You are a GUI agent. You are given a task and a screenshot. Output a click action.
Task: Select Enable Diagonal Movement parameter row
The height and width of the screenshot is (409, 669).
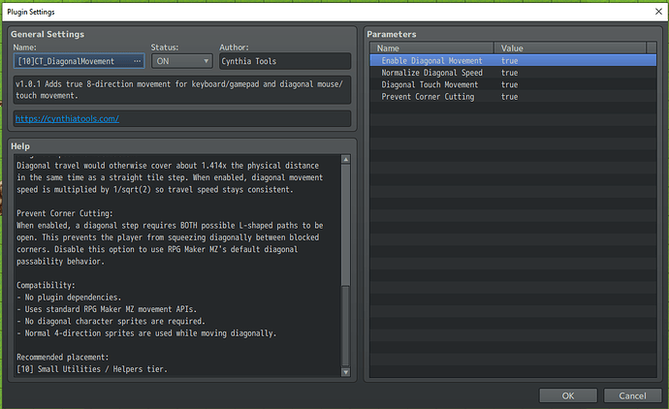513,60
